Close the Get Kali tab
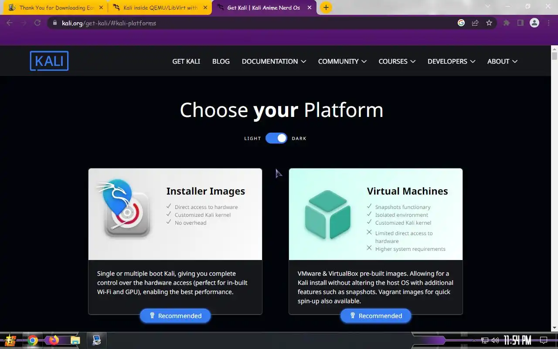 pos(310,7)
